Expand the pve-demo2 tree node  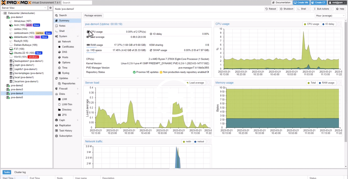click(5, 85)
